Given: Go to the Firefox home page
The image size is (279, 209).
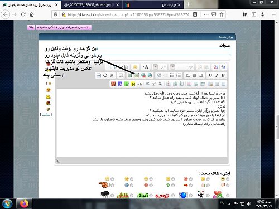Looking at the screenshot, I should [x=32, y=14].
